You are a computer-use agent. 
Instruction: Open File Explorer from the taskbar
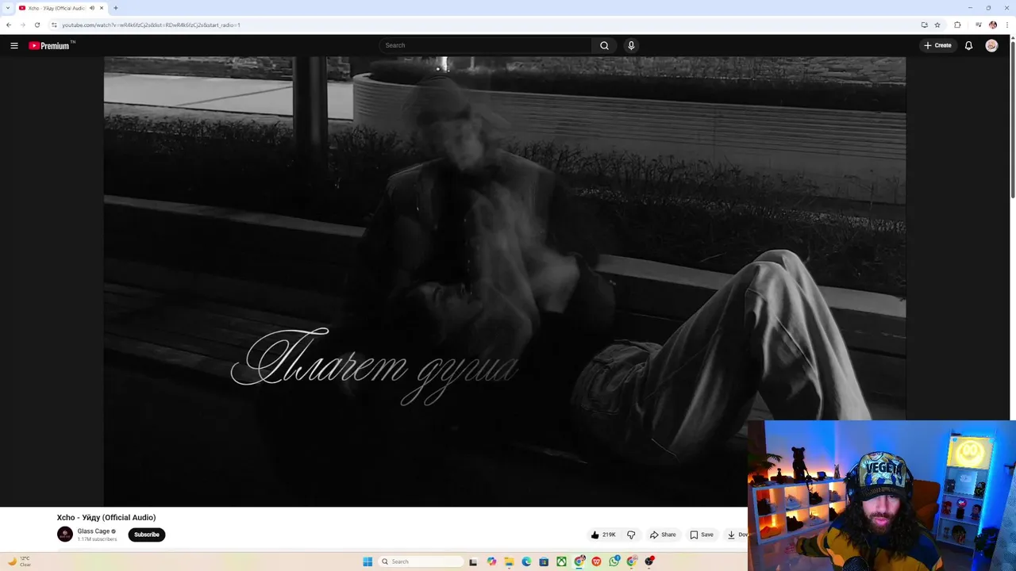(x=510, y=561)
